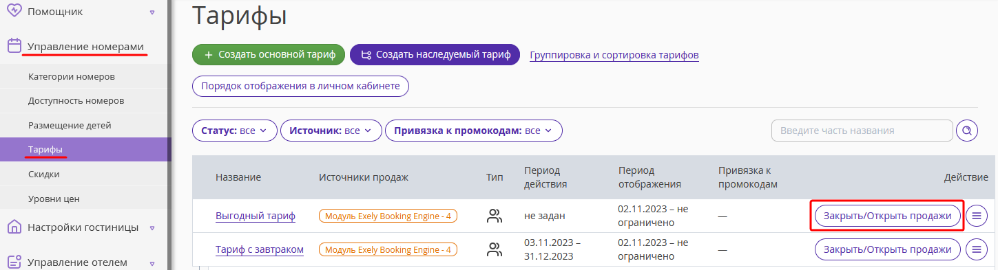Click the search magnifier icon button
This screenshot has width=998, height=270.
click(967, 131)
